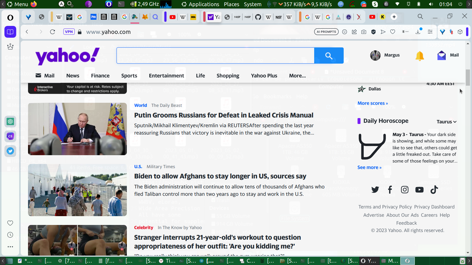
Task: Open AI Prompts button in address bar
Action: [x=326, y=32]
